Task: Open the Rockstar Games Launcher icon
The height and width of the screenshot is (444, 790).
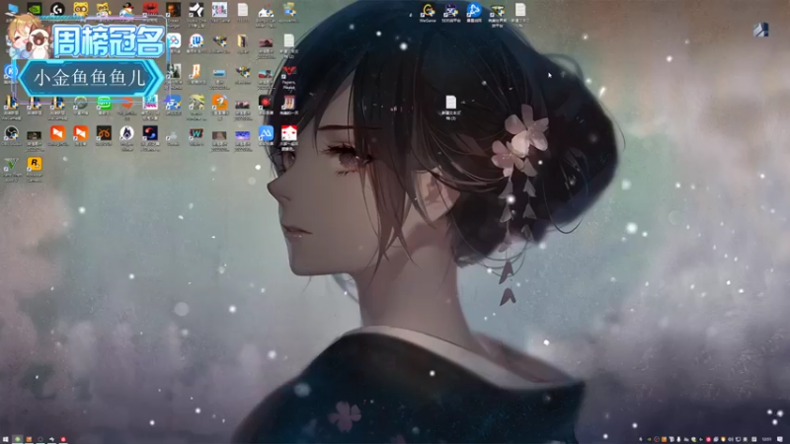Action: (35, 164)
